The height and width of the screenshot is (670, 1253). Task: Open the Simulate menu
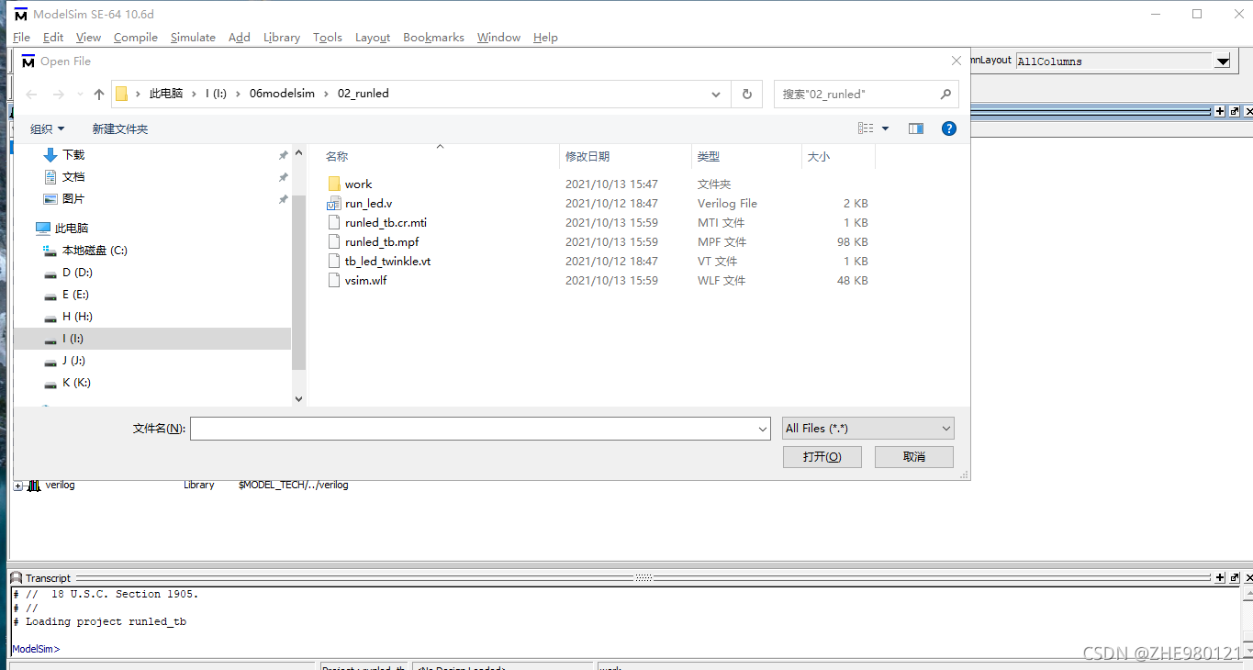[x=193, y=38]
